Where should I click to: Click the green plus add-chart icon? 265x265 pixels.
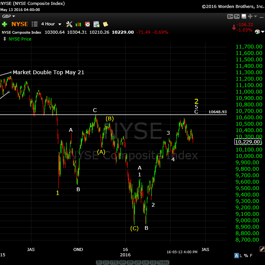pyautogui.click(x=5, y=24)
